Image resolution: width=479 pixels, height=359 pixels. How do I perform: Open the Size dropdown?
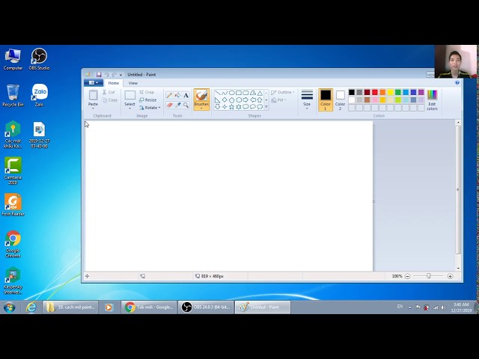click(307, 99)
